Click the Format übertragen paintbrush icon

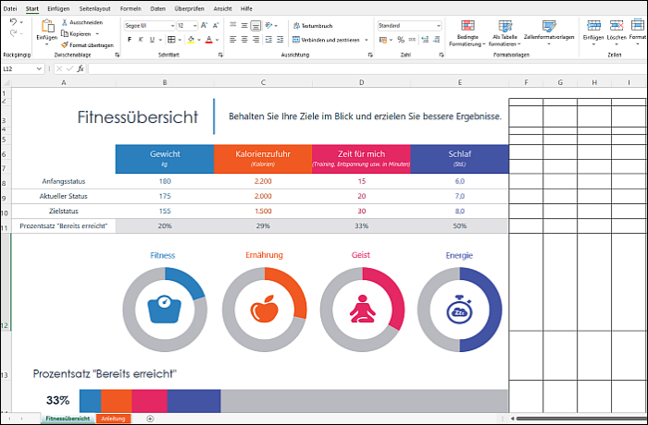pos(63,44)
